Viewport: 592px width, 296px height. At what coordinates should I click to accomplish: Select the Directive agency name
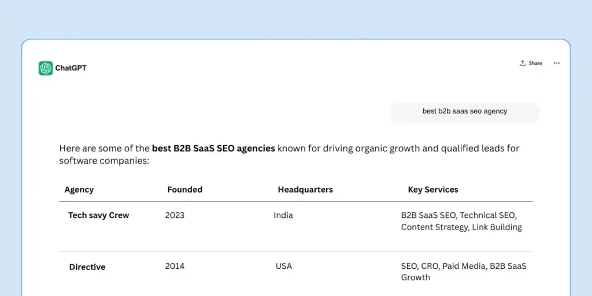click(87, 267)
